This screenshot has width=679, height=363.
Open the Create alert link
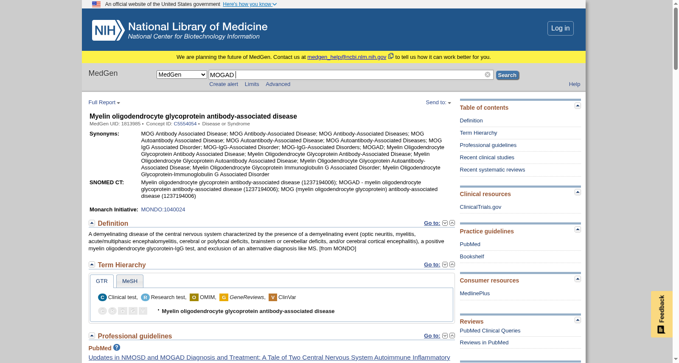pos(224,84)
